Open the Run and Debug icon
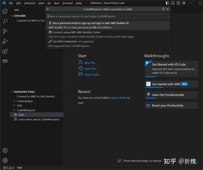 (5, 41)
